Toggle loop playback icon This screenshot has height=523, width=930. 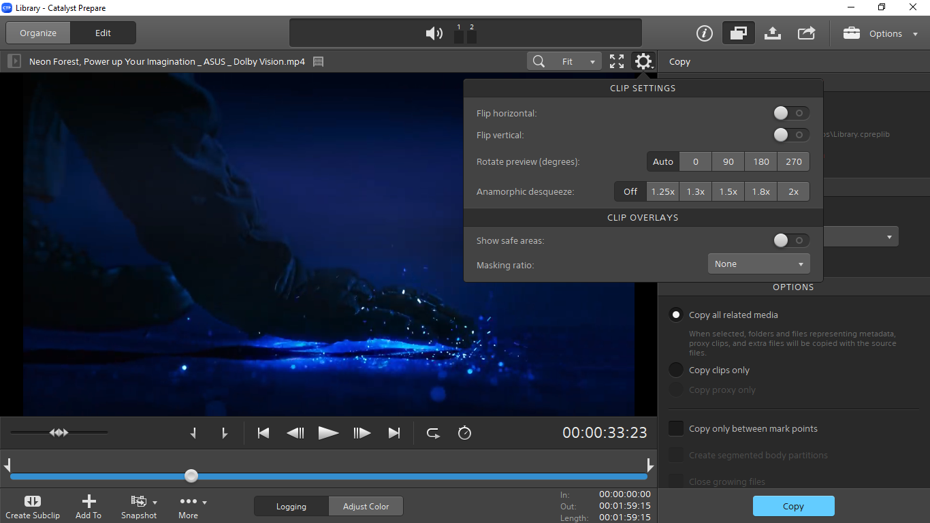(x=433, y=433)
